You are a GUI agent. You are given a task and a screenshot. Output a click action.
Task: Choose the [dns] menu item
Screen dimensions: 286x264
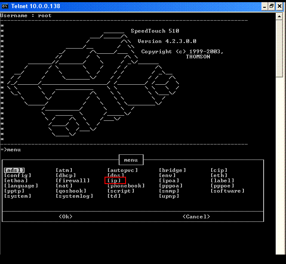[116, 175]
